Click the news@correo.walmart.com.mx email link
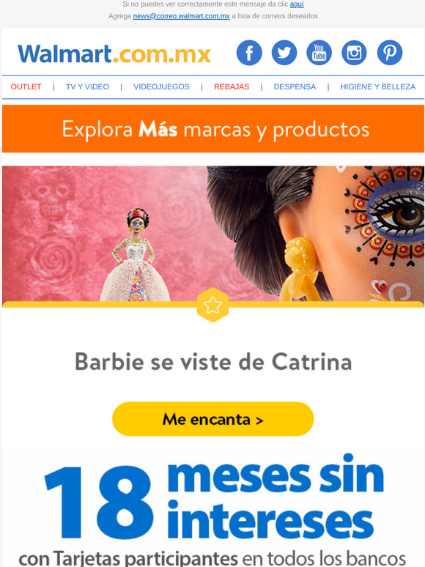Screen dimensions: 425x567 click(x=181, y=16)
